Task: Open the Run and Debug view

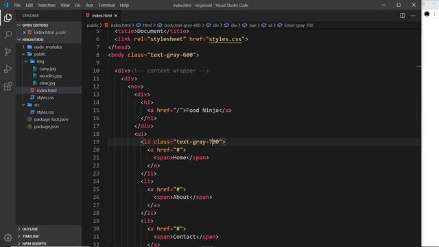Action: pos(8,69)
